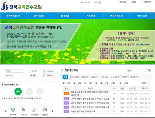Click the 로그인 button
The height and width of the screenshot is (118, 155).
(33, 75)
